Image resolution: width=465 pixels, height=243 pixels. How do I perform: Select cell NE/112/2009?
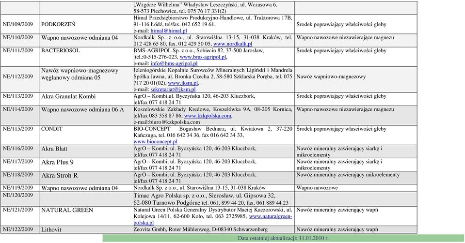19,79
